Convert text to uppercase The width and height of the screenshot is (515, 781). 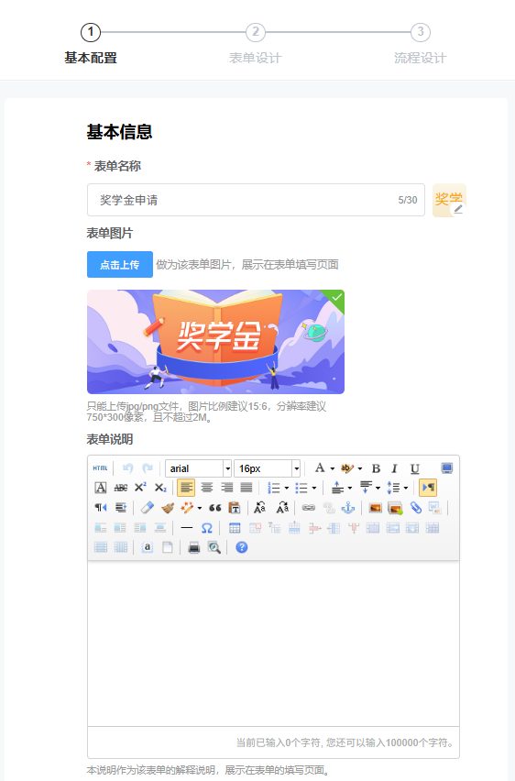pos(259,508)
